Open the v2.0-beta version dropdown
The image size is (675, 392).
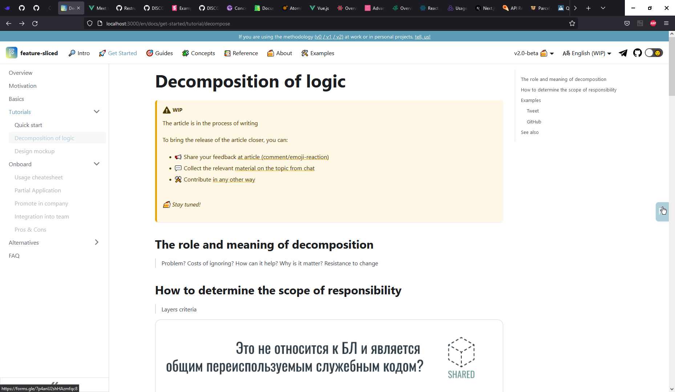pyautogui.click(x=533, y=53)
